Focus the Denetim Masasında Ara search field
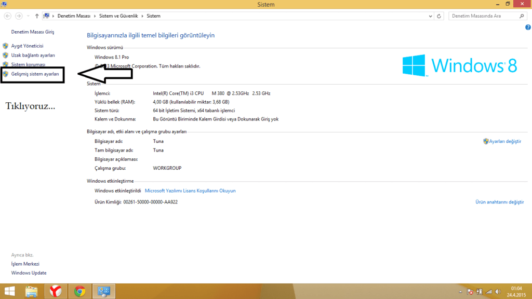The image size is (532, 299). [x=484, y=16]
